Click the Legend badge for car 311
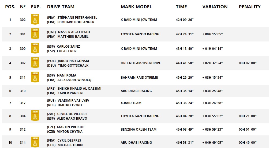269x148 pixels. (x=35, y=77)
